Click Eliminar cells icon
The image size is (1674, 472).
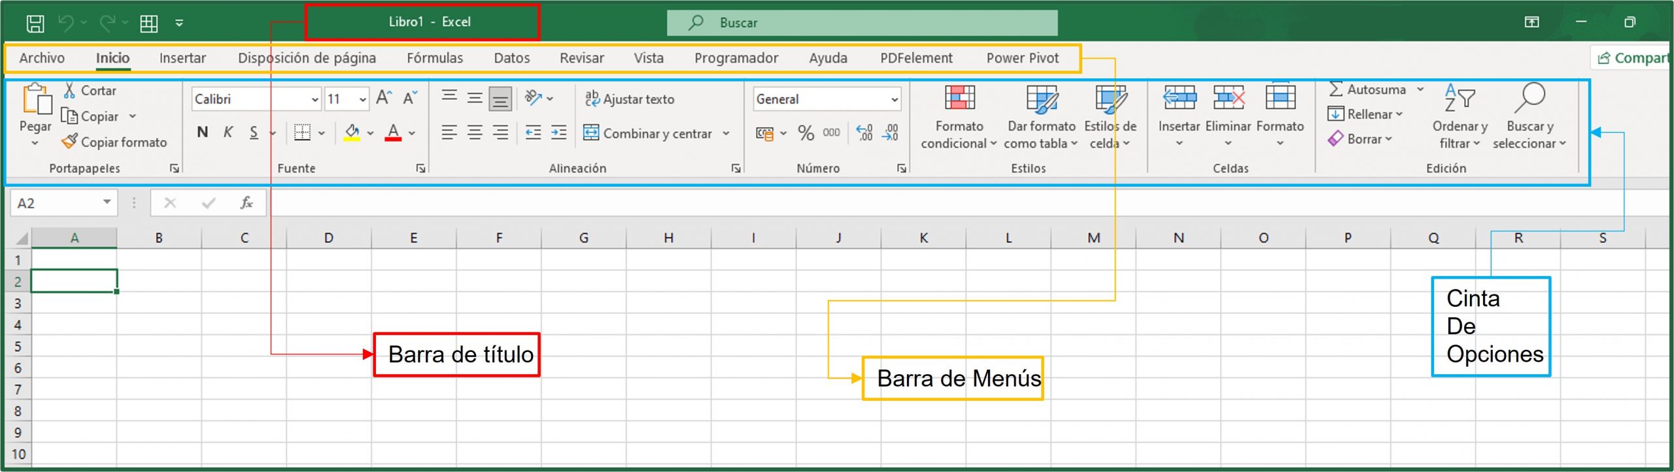tap(1229, 98)
